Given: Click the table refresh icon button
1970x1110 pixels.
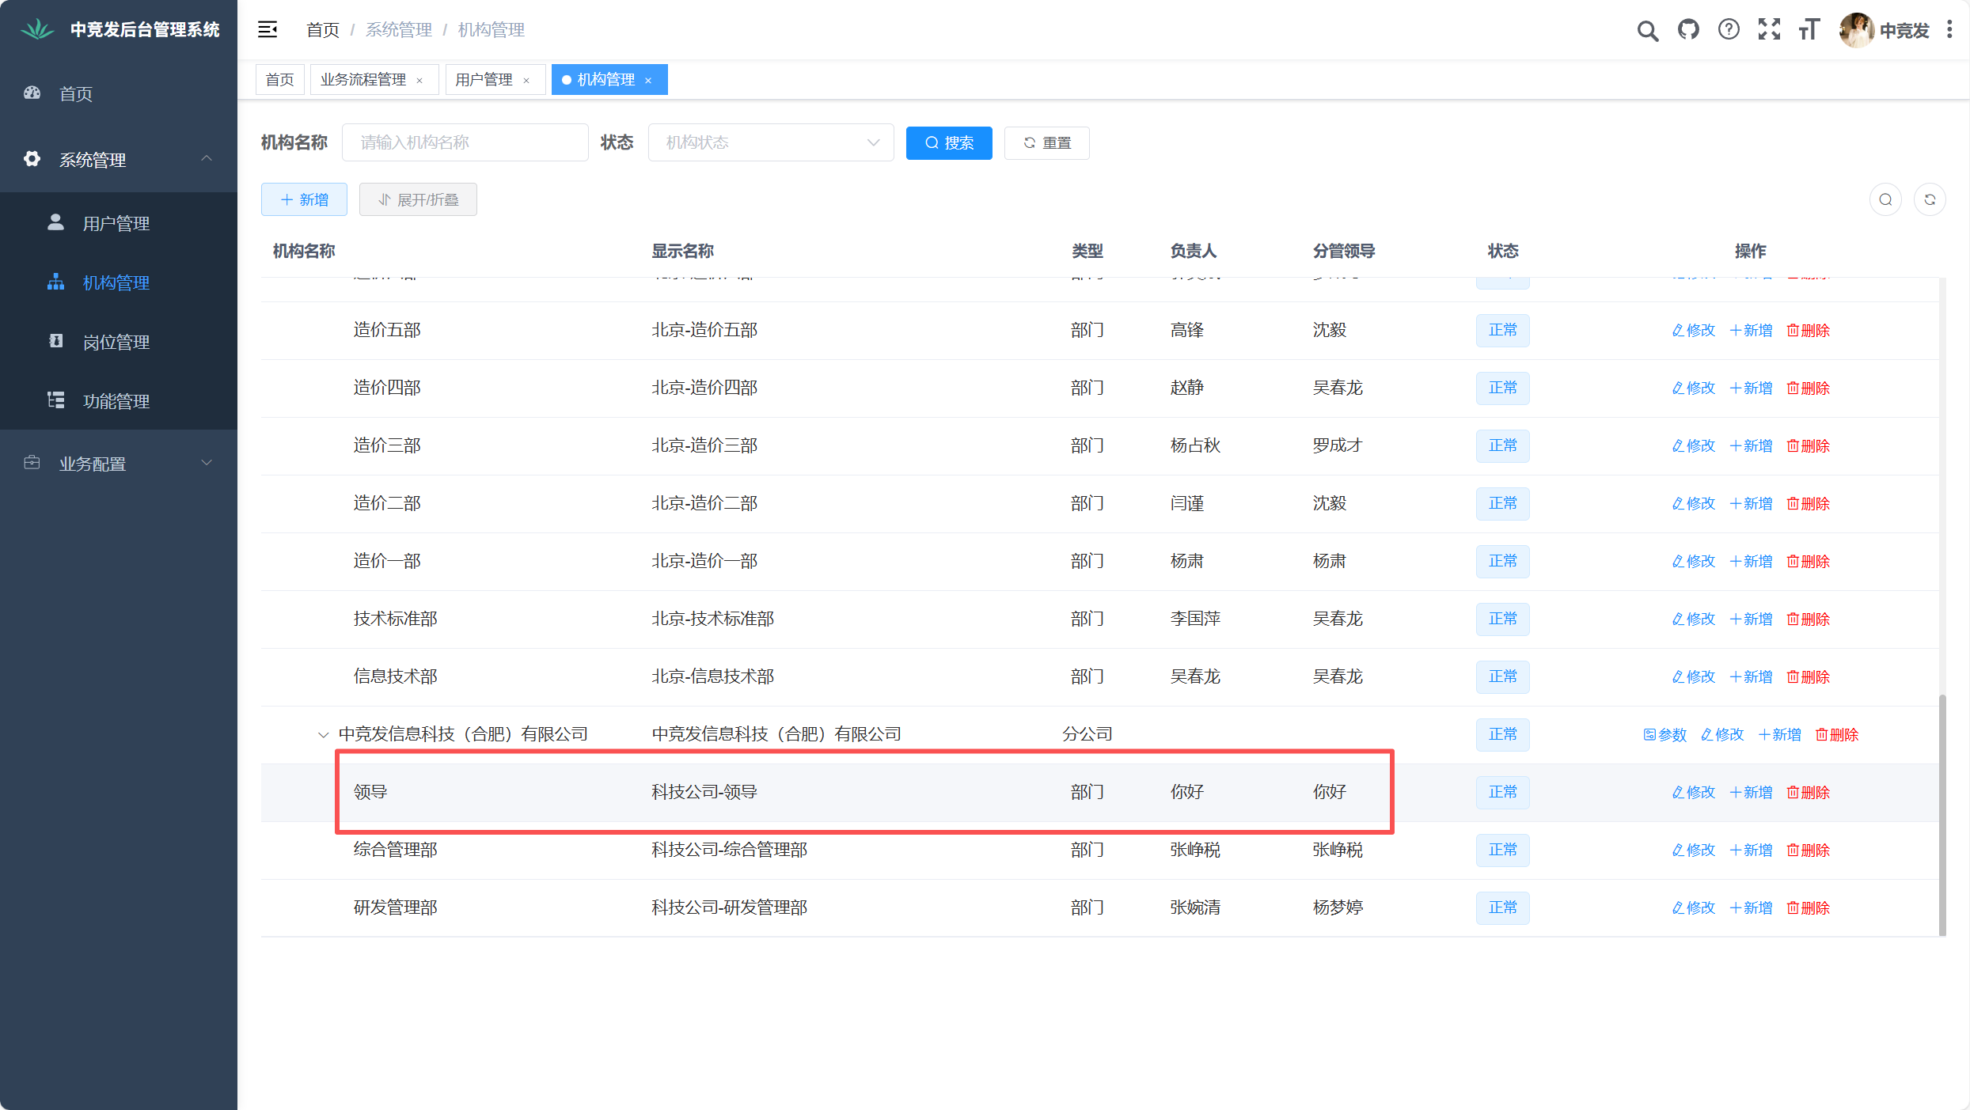Looking at the screenshot, I should point(1930,199).
